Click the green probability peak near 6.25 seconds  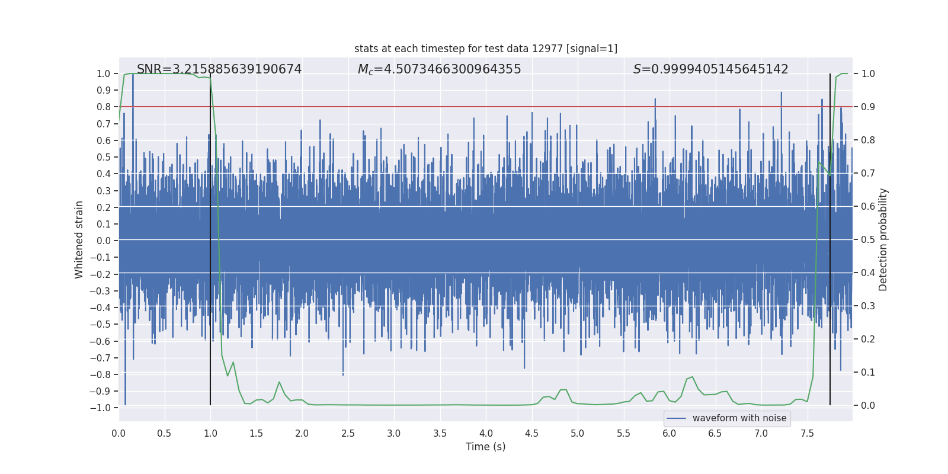point(692,377)
